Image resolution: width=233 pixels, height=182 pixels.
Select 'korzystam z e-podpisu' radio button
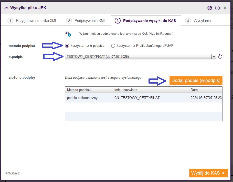(x=67, y=46)
